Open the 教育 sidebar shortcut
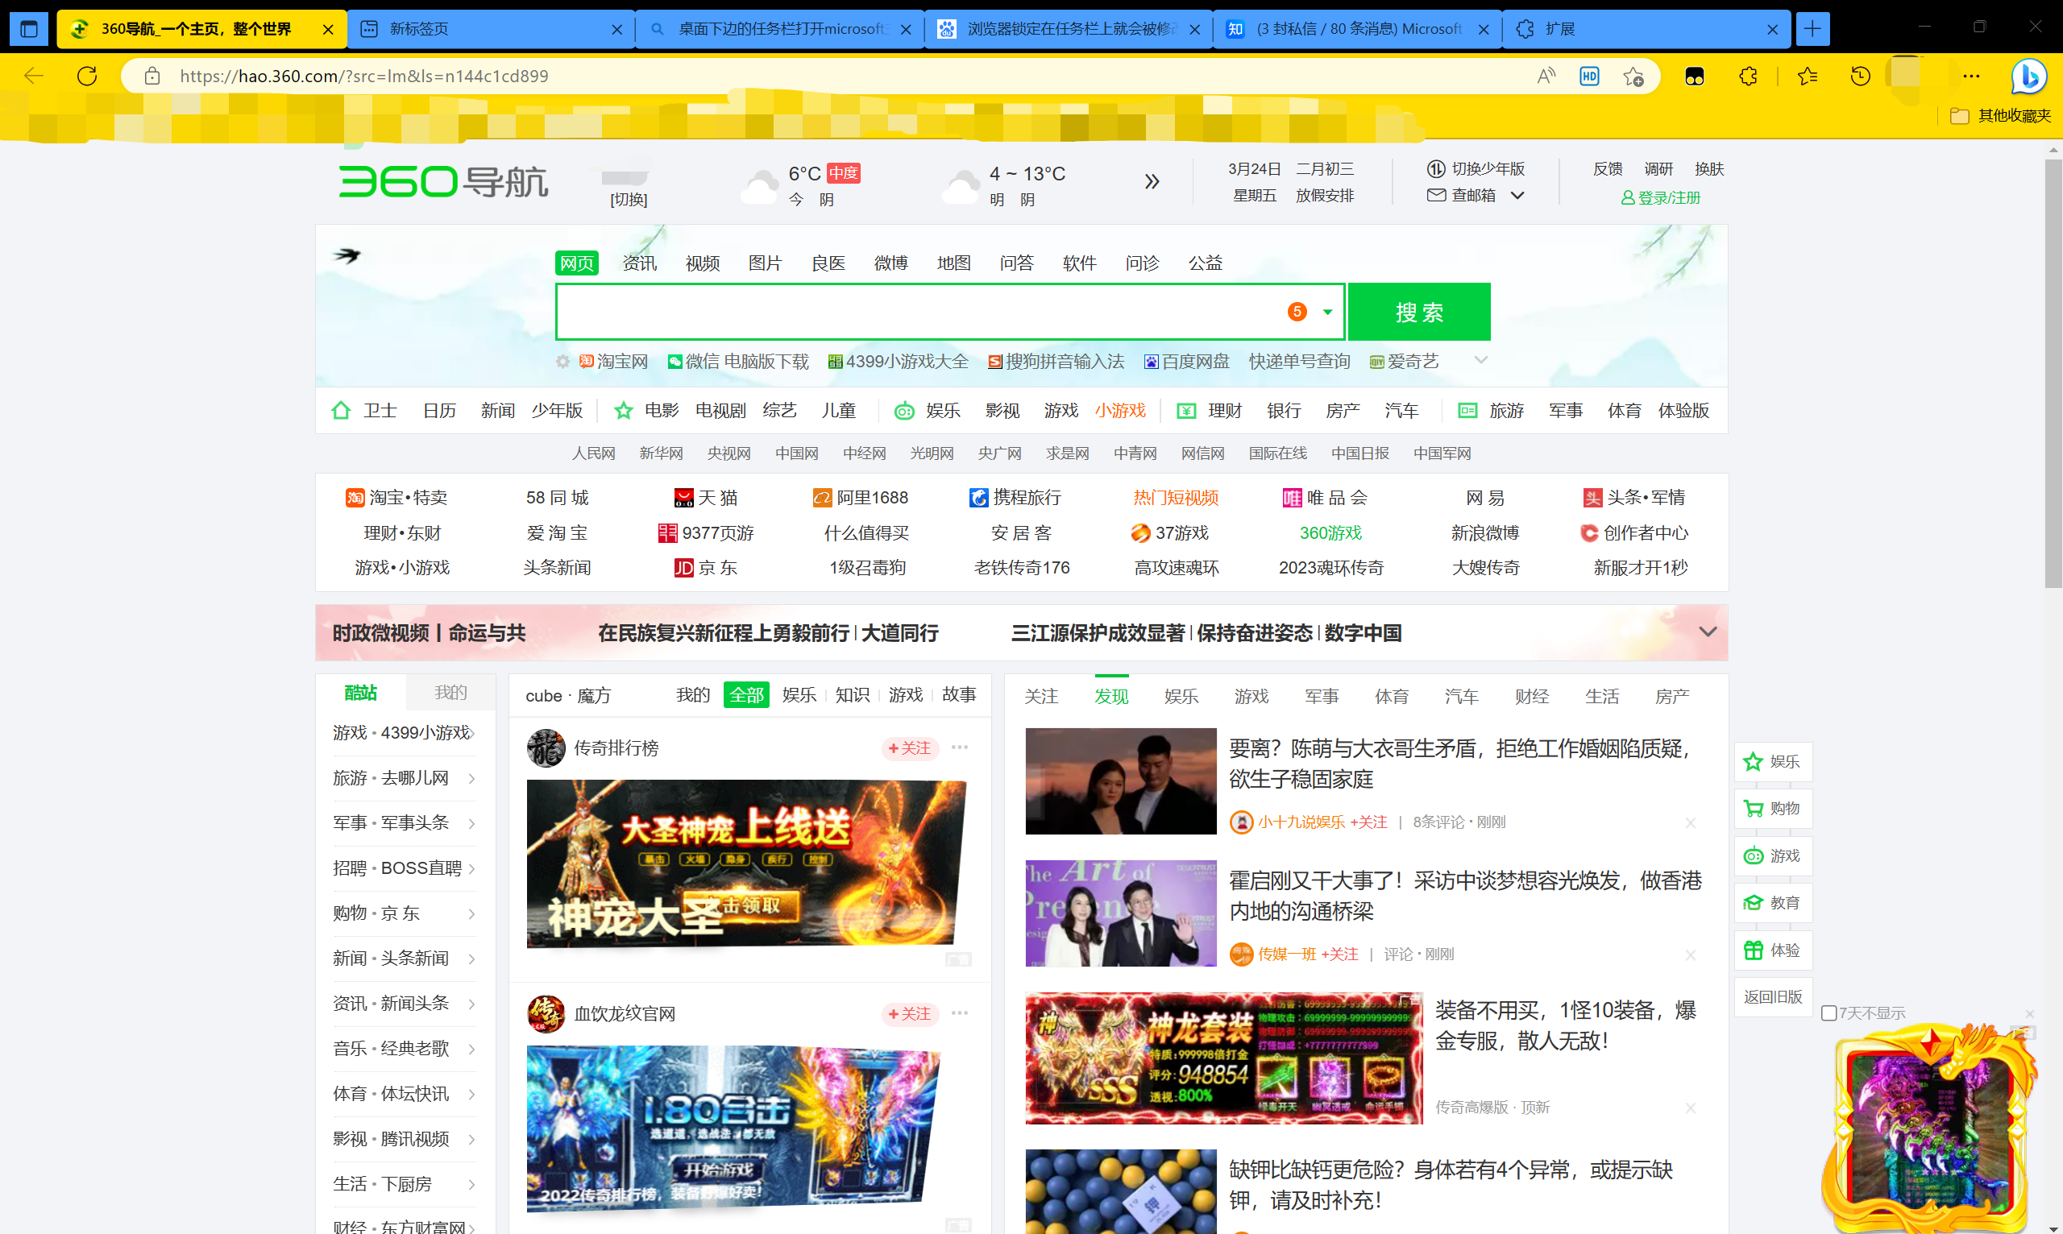2063x1234 pixels. tap(1774, 902)
